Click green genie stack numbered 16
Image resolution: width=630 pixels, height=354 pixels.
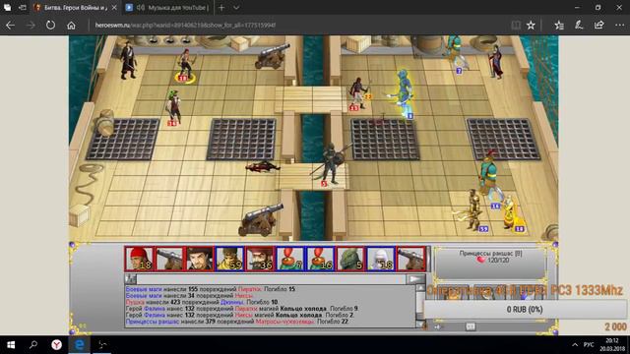click(x=490, y=178)
